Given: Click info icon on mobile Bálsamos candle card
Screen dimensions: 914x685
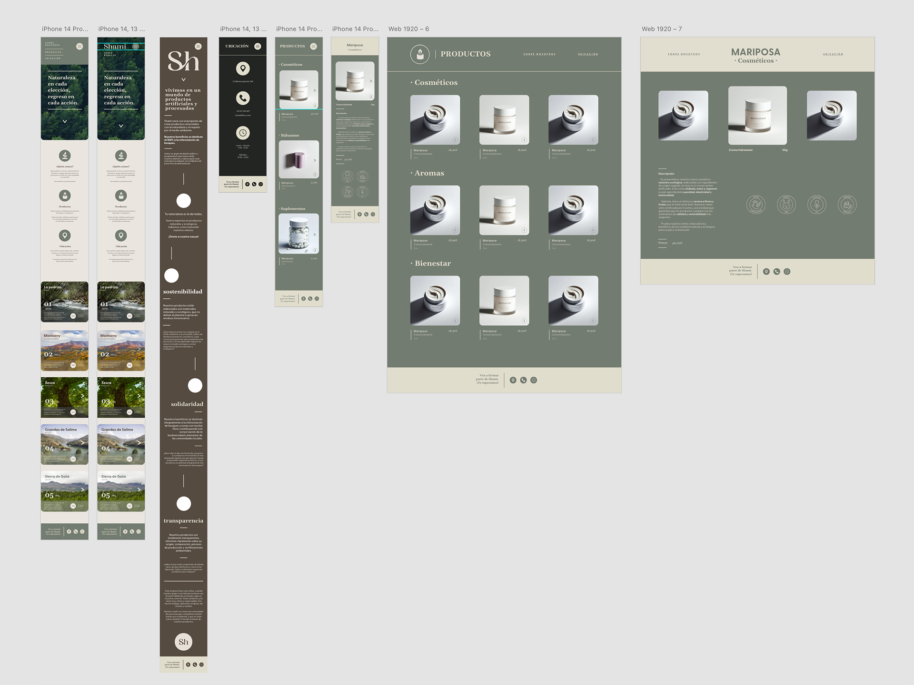Looking at the screenshot, I should 315,175.
